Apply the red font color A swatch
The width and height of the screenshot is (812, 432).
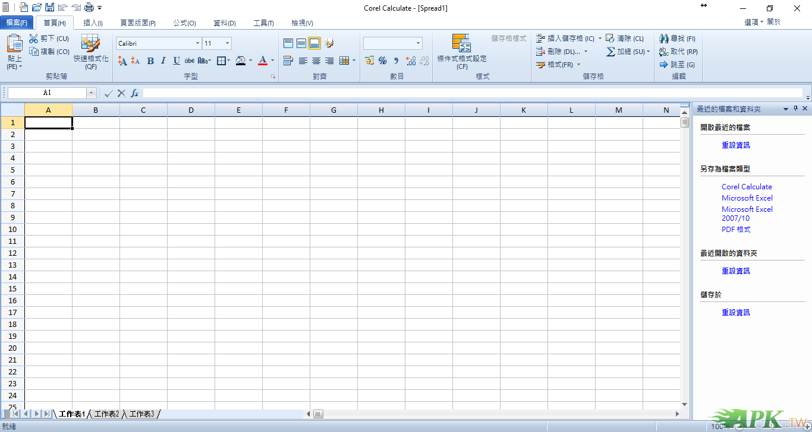coord(263,61)
